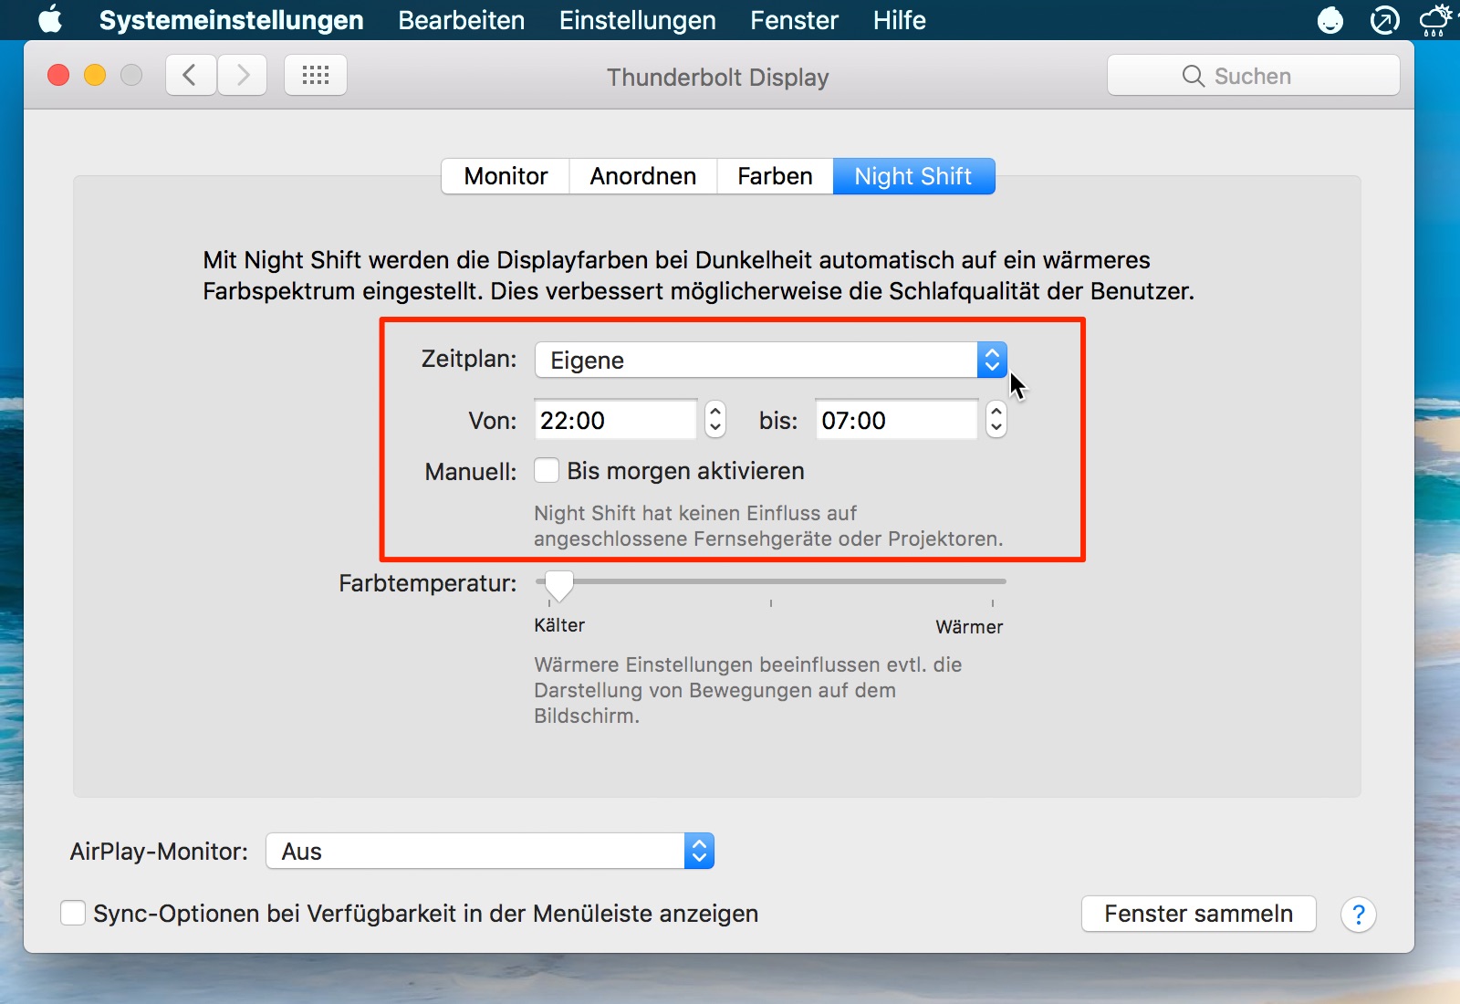Click the help question mark button
This screenshot has height=1004, width=1460.
(x=1358, y=914)
